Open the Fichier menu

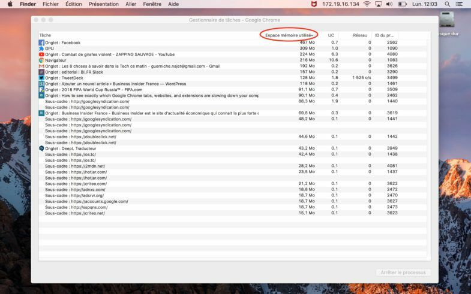coord(50,4)
